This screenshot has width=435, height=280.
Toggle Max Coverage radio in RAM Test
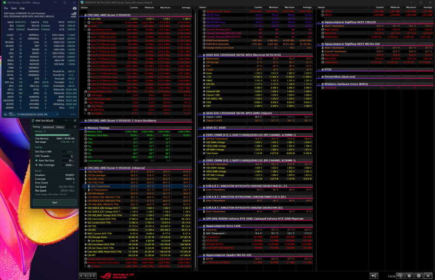point(36,165)
